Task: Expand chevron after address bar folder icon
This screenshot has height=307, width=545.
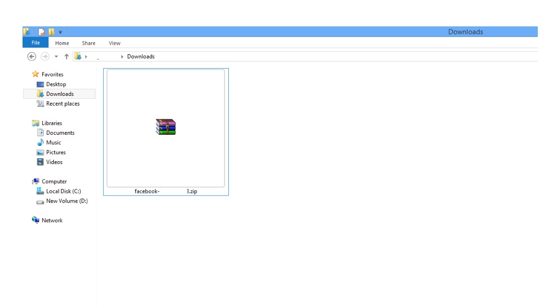Action: click(86, 57)
